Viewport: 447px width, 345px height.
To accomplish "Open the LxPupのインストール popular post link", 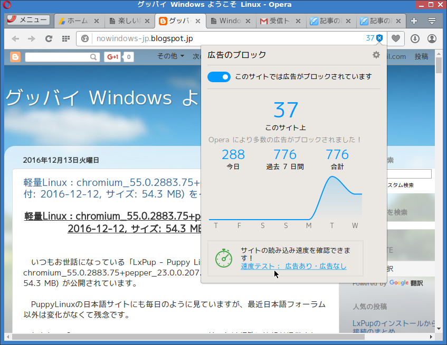I will coord(394,327).
